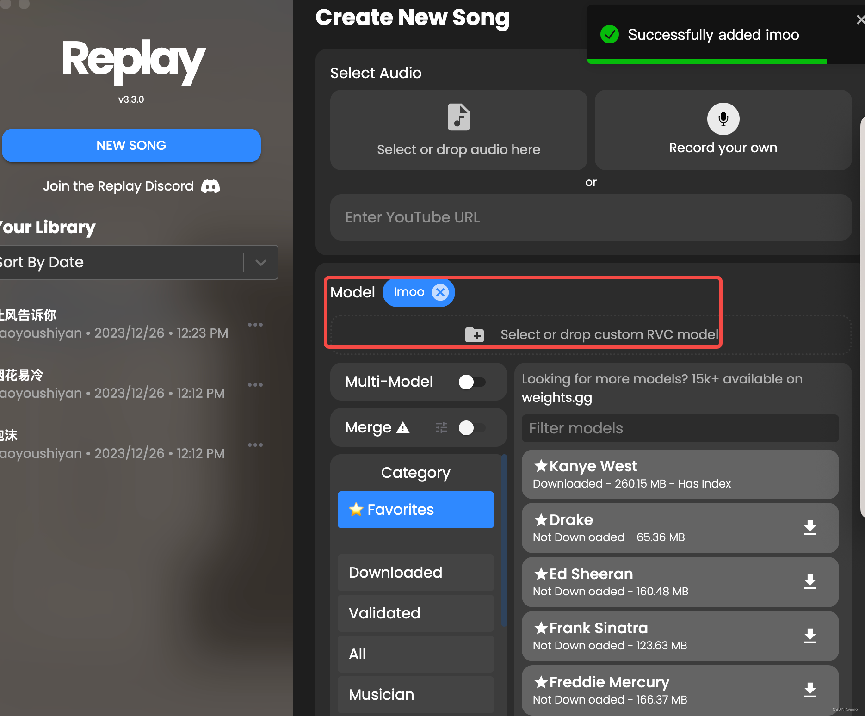Download the Frank Sinatra model
Image resolution: width=865 pixels, height=716 pixels.
point(810,636)
